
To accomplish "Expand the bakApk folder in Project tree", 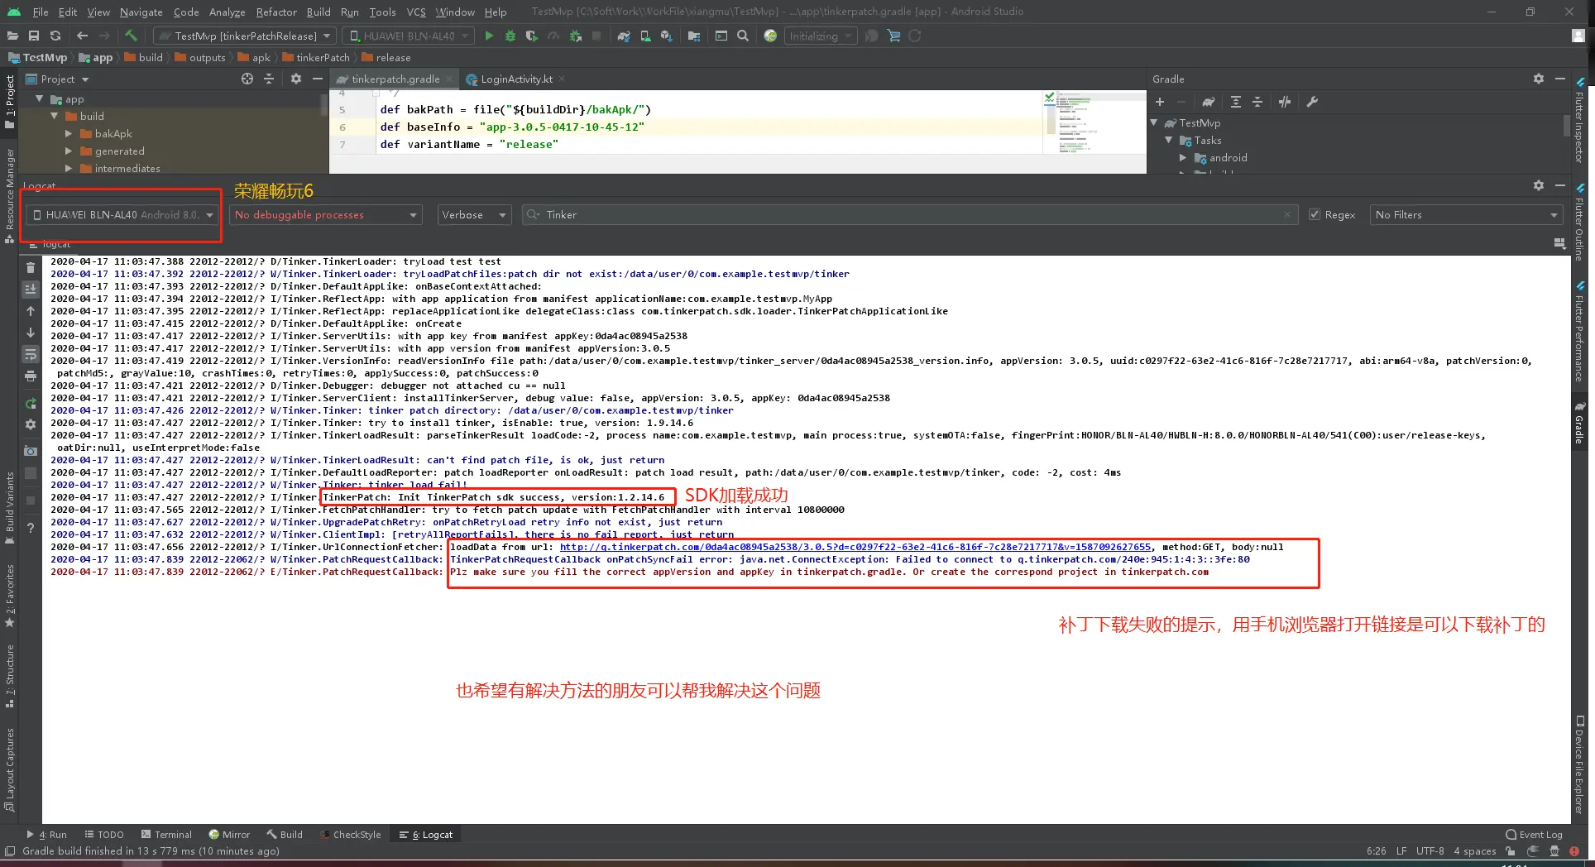I will [x=69, y=133].
